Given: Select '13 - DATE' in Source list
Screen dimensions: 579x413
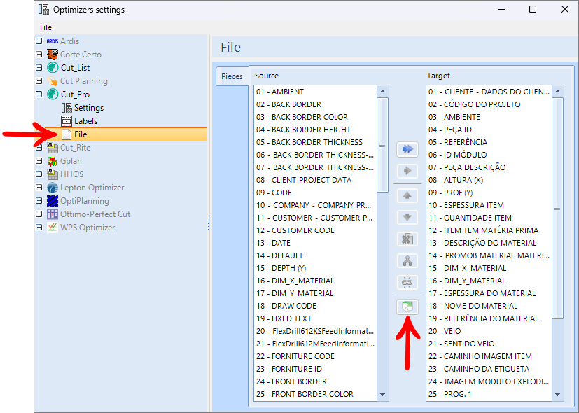Looking at the screenshot, I should click(x=315, y=243).
